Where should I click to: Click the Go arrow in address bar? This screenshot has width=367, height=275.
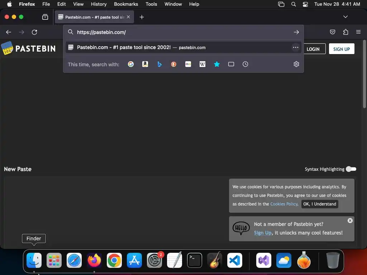point(296,32)
